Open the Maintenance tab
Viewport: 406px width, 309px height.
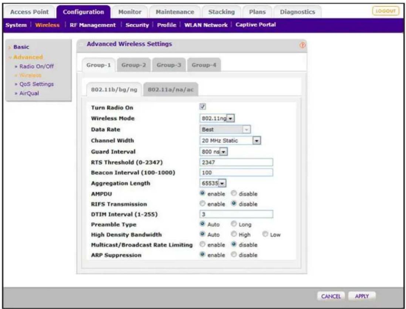[175, 12]
